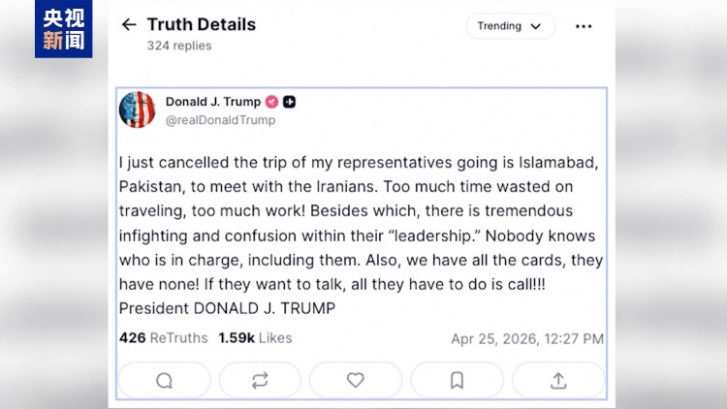Click the Truth Details page heading
Viewport: 727px width, 409px height.
point(202,25)
